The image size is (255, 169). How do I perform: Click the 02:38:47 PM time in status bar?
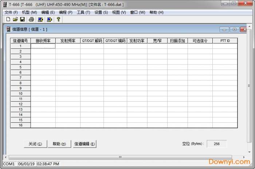(x=48, y=164)
